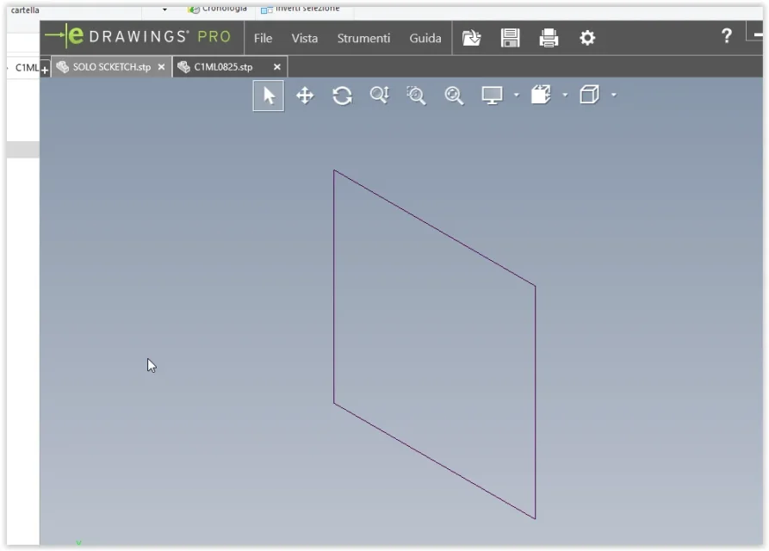Click the Print icon
The height and width of the screenshot is (551, 769).
click(549, 38)
